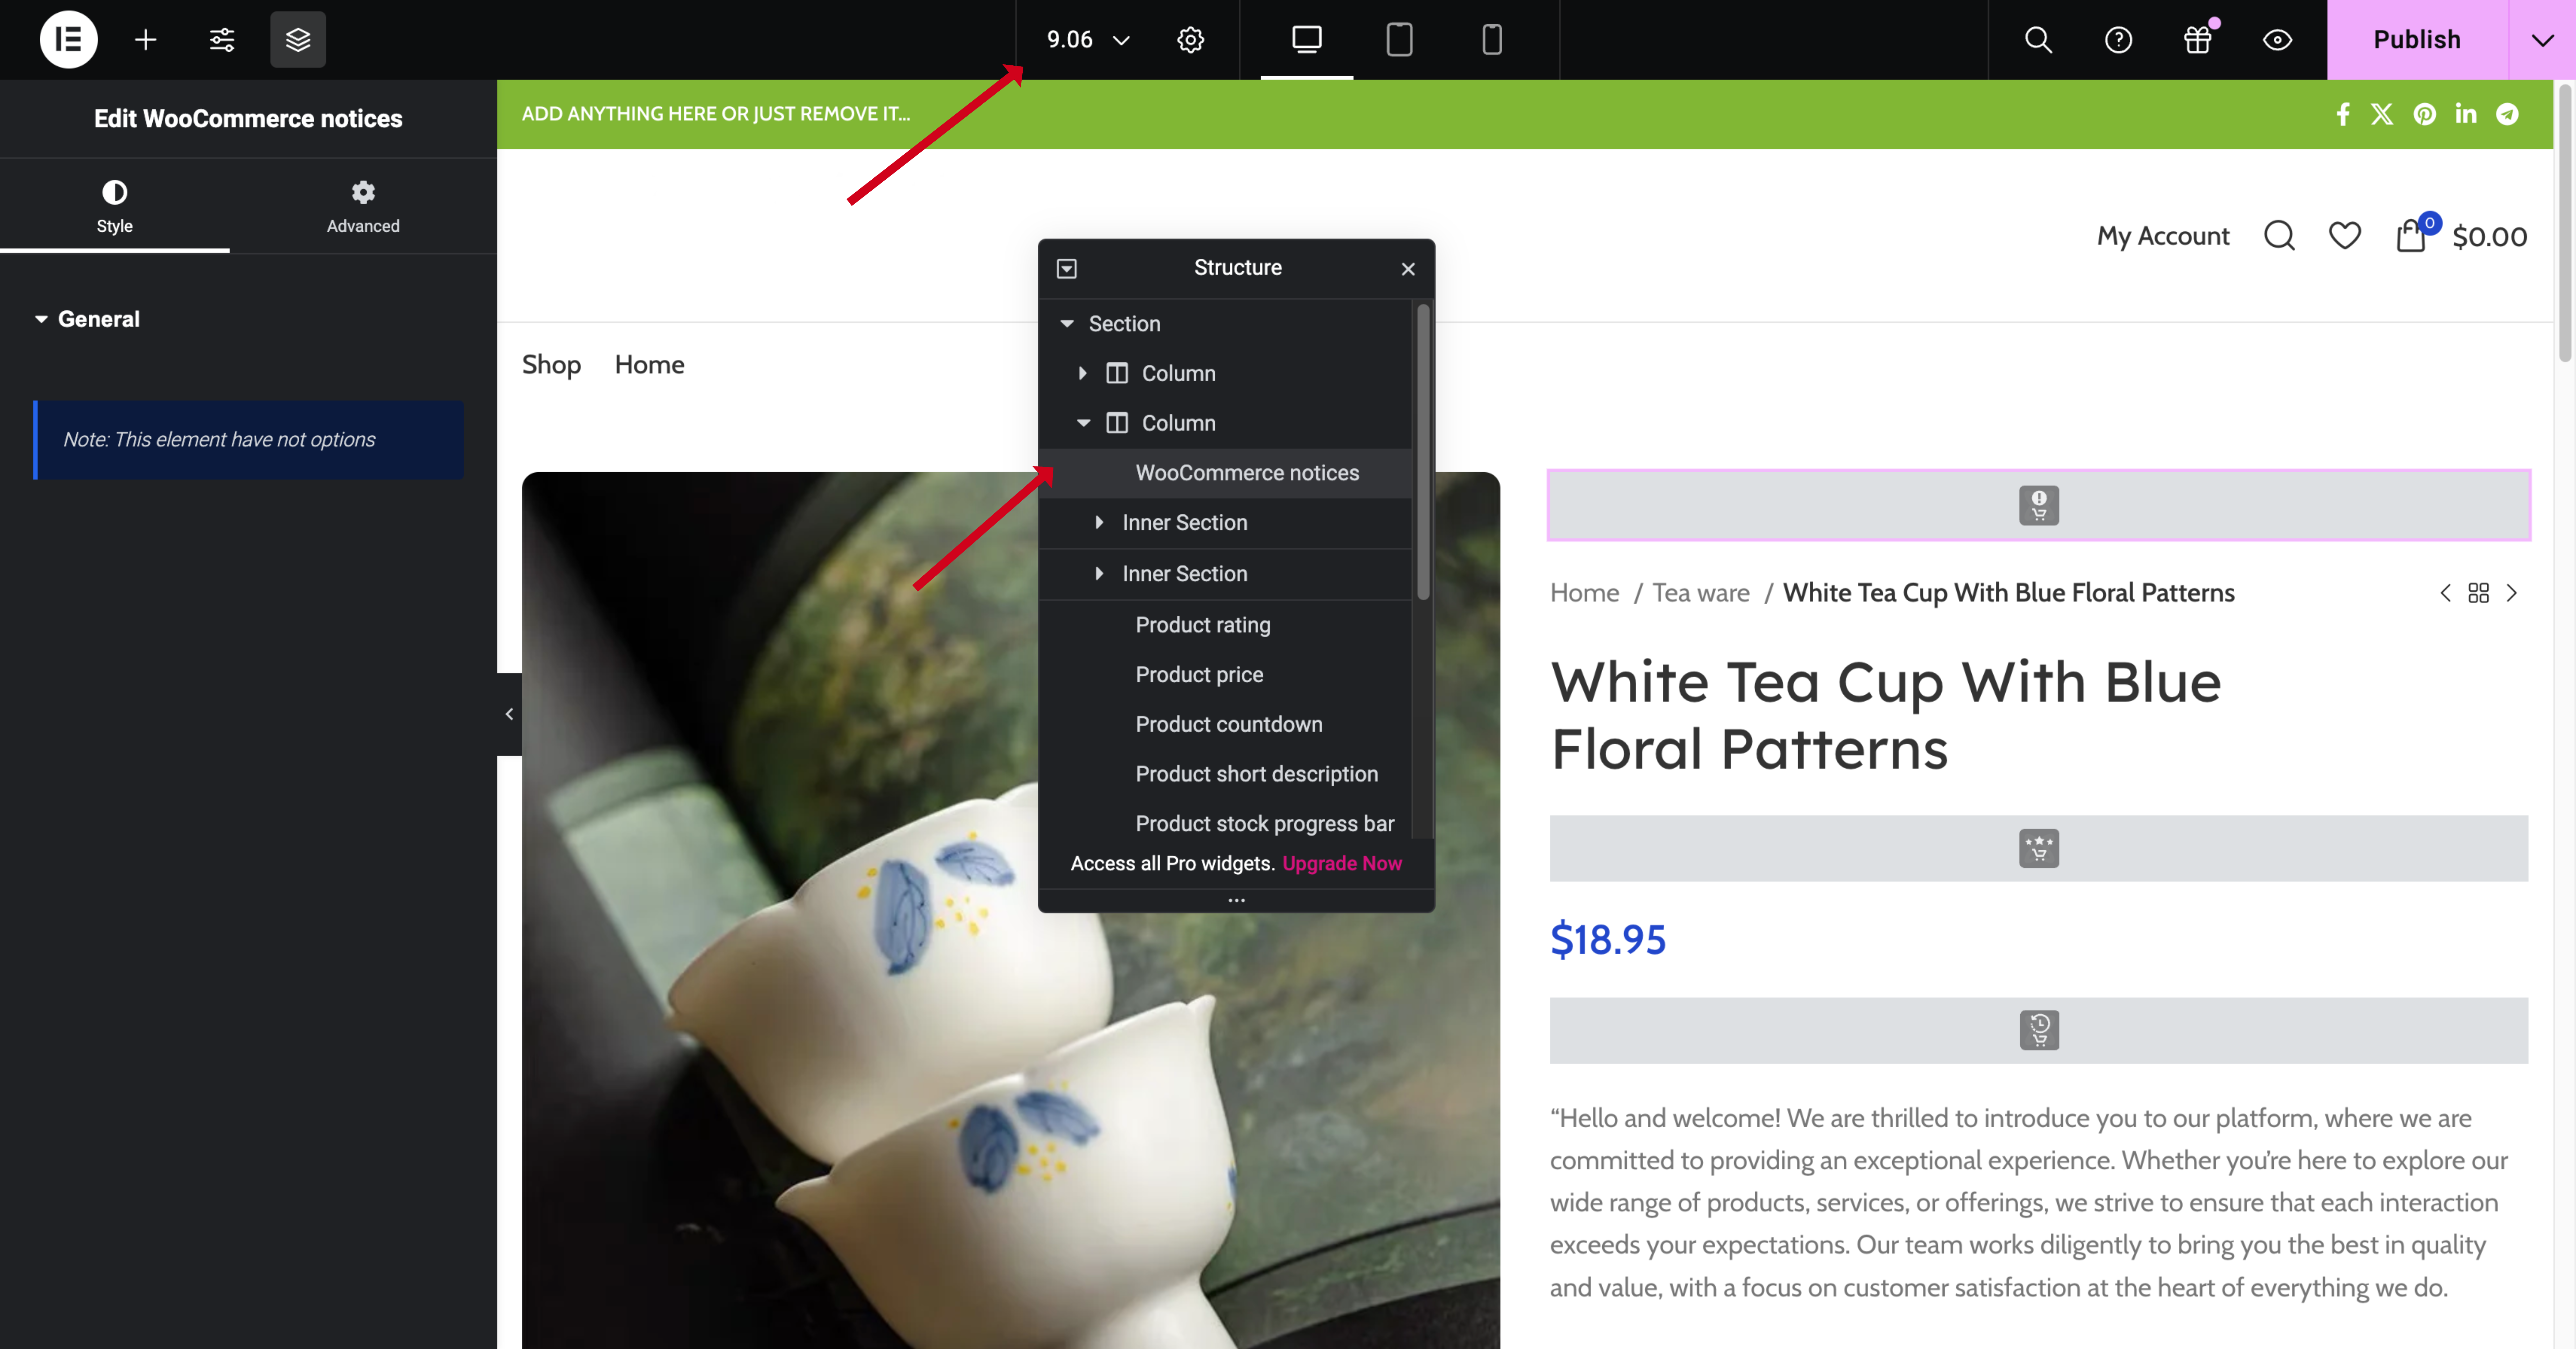Open the Finder search icon
This screenshot has height=1349, width=2576.
pyautogui.click(x=2038, y=40)
